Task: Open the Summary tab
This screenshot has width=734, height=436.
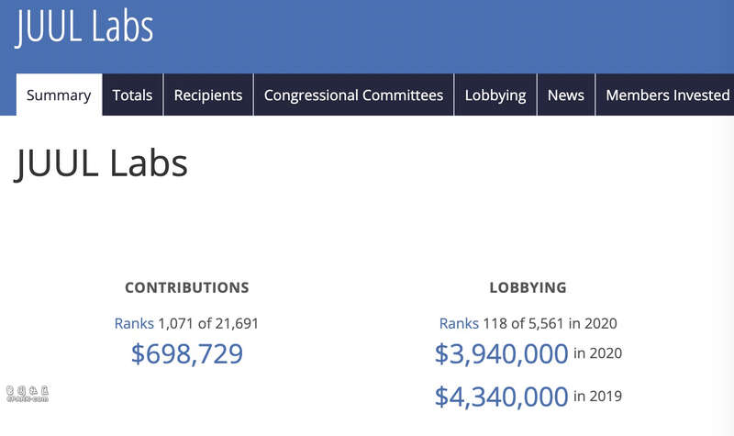Action: (59, 95)
